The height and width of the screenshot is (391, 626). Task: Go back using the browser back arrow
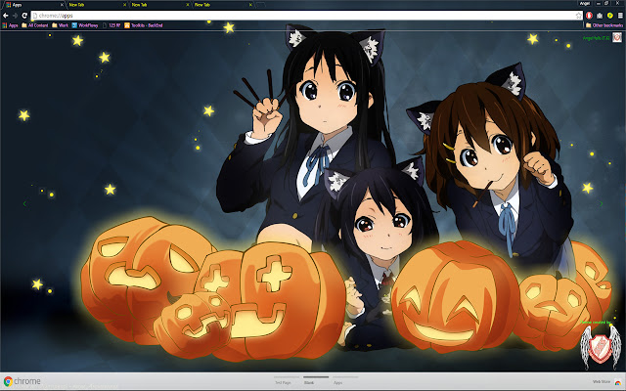pyautogui.click(x=6, y=16)
